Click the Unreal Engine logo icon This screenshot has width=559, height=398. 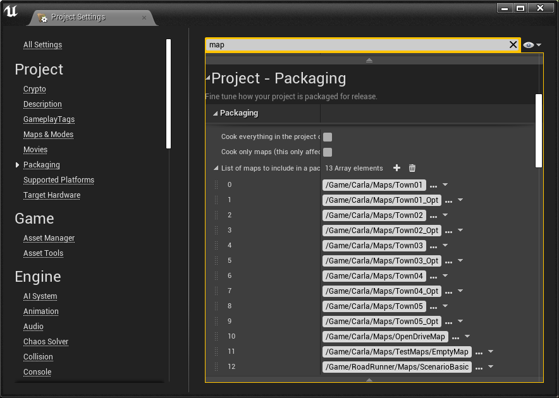click(x=11, y=11)
